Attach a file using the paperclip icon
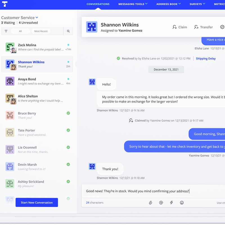Screen dimensions: 225x225 click(x=150, y=202)
